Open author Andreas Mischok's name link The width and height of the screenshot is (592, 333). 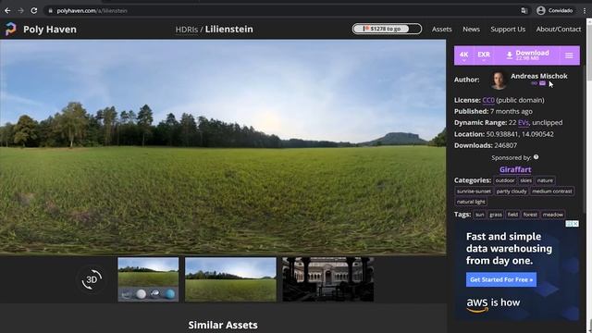538,76
